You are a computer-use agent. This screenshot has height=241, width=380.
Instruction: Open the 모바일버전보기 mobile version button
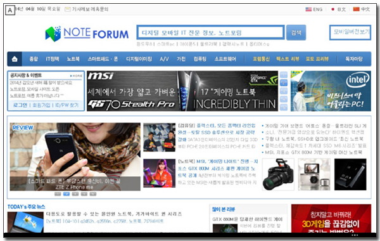[350, 32]
